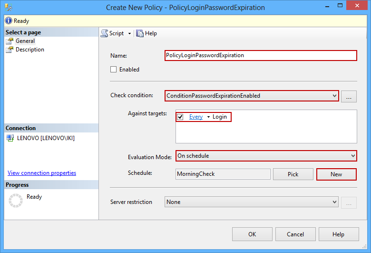Open the Evaluation Mode dropdown

(352, 156)
